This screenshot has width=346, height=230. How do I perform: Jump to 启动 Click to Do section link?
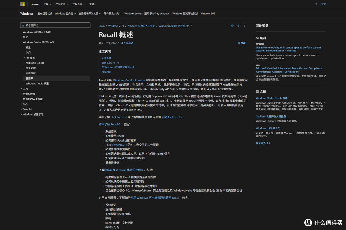(x=110, y=63)
